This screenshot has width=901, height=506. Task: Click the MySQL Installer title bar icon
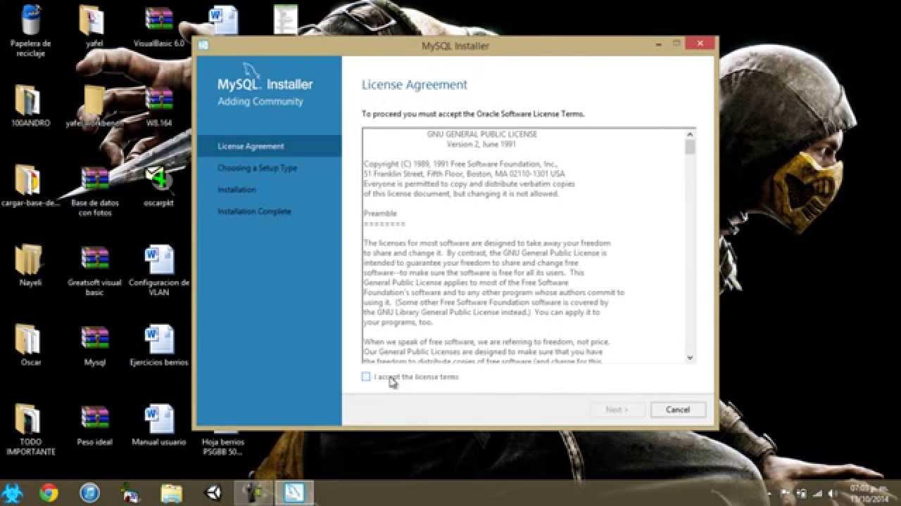[203, 45]
